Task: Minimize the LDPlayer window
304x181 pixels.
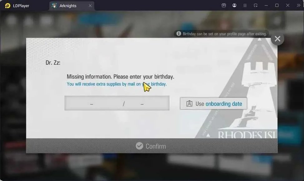Action: point(266,5)
